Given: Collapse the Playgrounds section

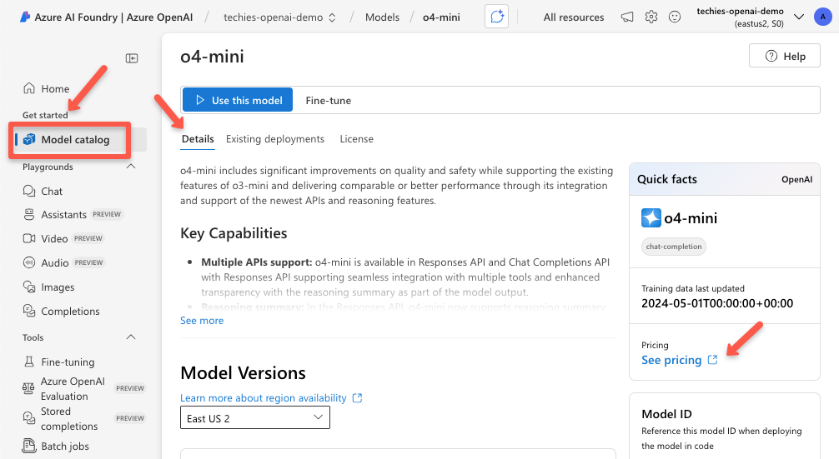Looking at the screenshot, I should [131, 166].
